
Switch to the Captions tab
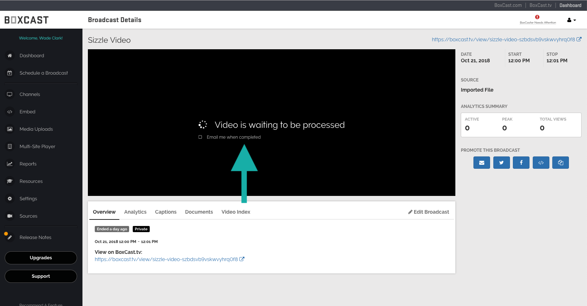tap(166, 212)
